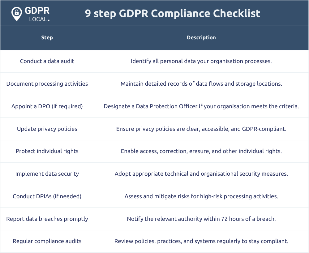The height and width of the screenshot is (253, 309).
Task: Select the 'Report data breaches promptly' step
Action: click(47, 219)
